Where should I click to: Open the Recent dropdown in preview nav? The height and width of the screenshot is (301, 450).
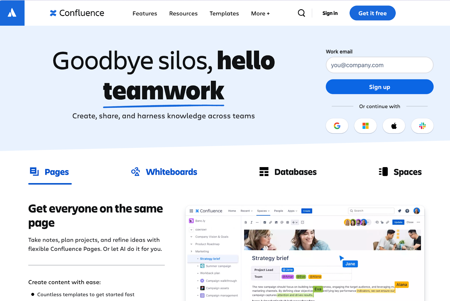tap(247, 211)
